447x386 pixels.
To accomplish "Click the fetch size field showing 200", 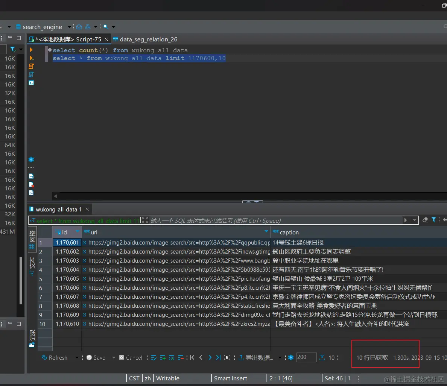I will pyautogui.click(x=306, y=357).
